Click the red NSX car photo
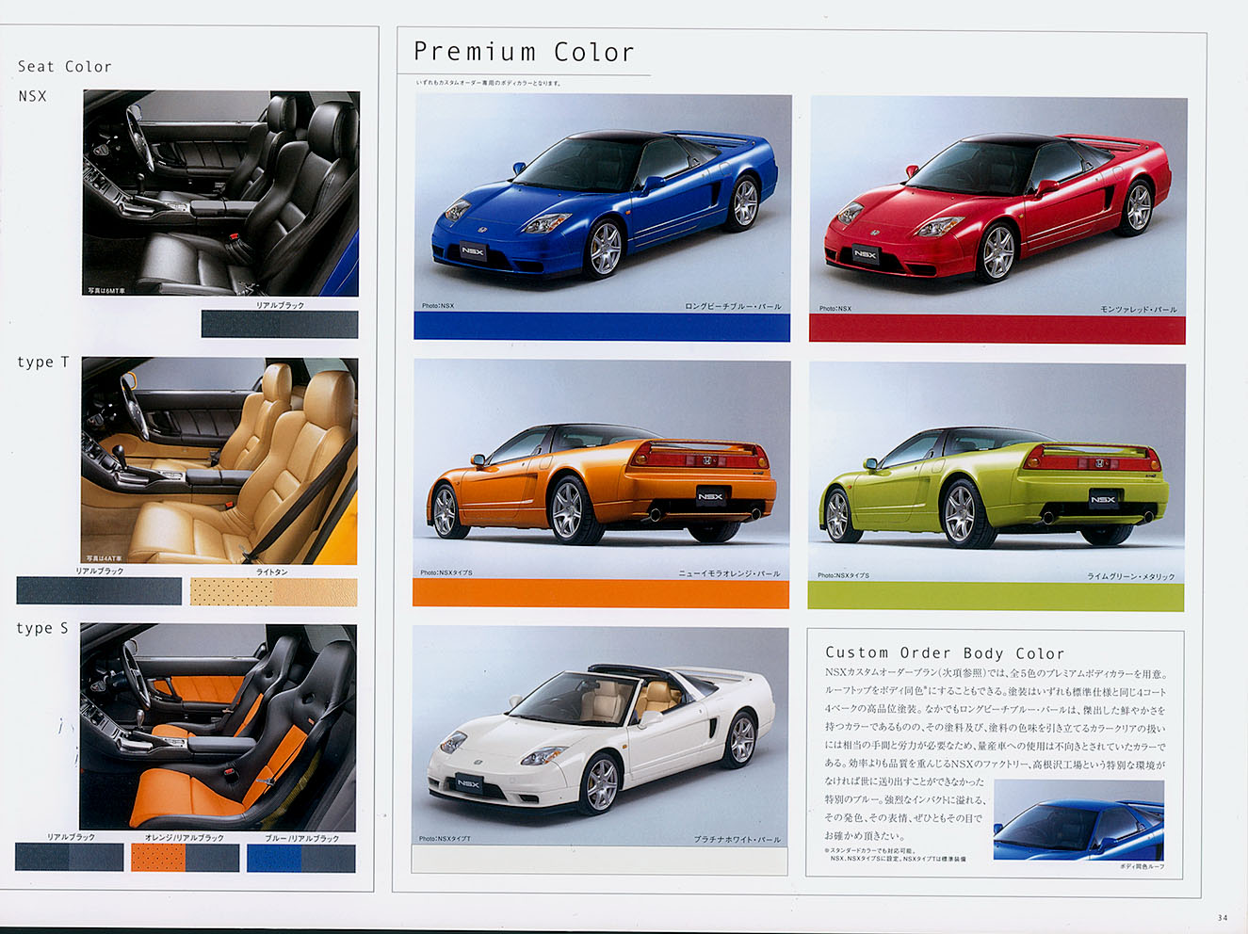This screenshot has height=934, width=1248. [x=998, y=205]
